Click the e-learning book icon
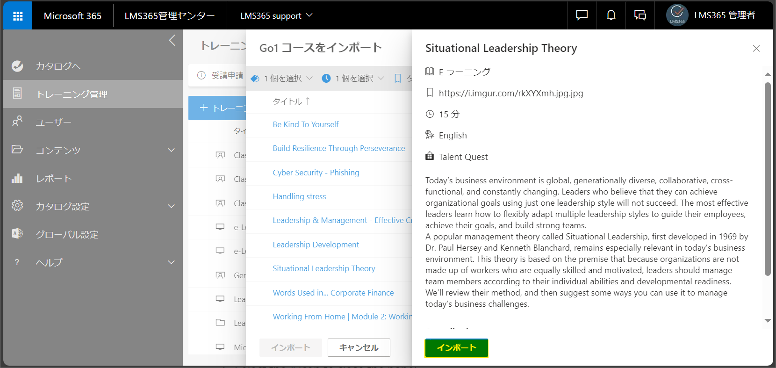 click(430, 72)
